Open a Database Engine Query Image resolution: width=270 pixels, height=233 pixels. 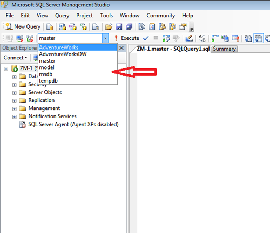(50, 27)
